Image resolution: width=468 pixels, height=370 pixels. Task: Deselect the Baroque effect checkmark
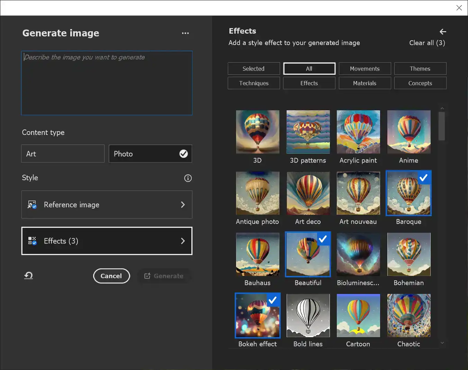click(423, 178)
